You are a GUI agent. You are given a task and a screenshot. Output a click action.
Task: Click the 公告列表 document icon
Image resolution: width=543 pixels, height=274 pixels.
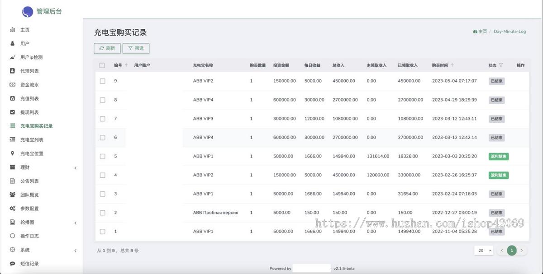coord(13,181)
